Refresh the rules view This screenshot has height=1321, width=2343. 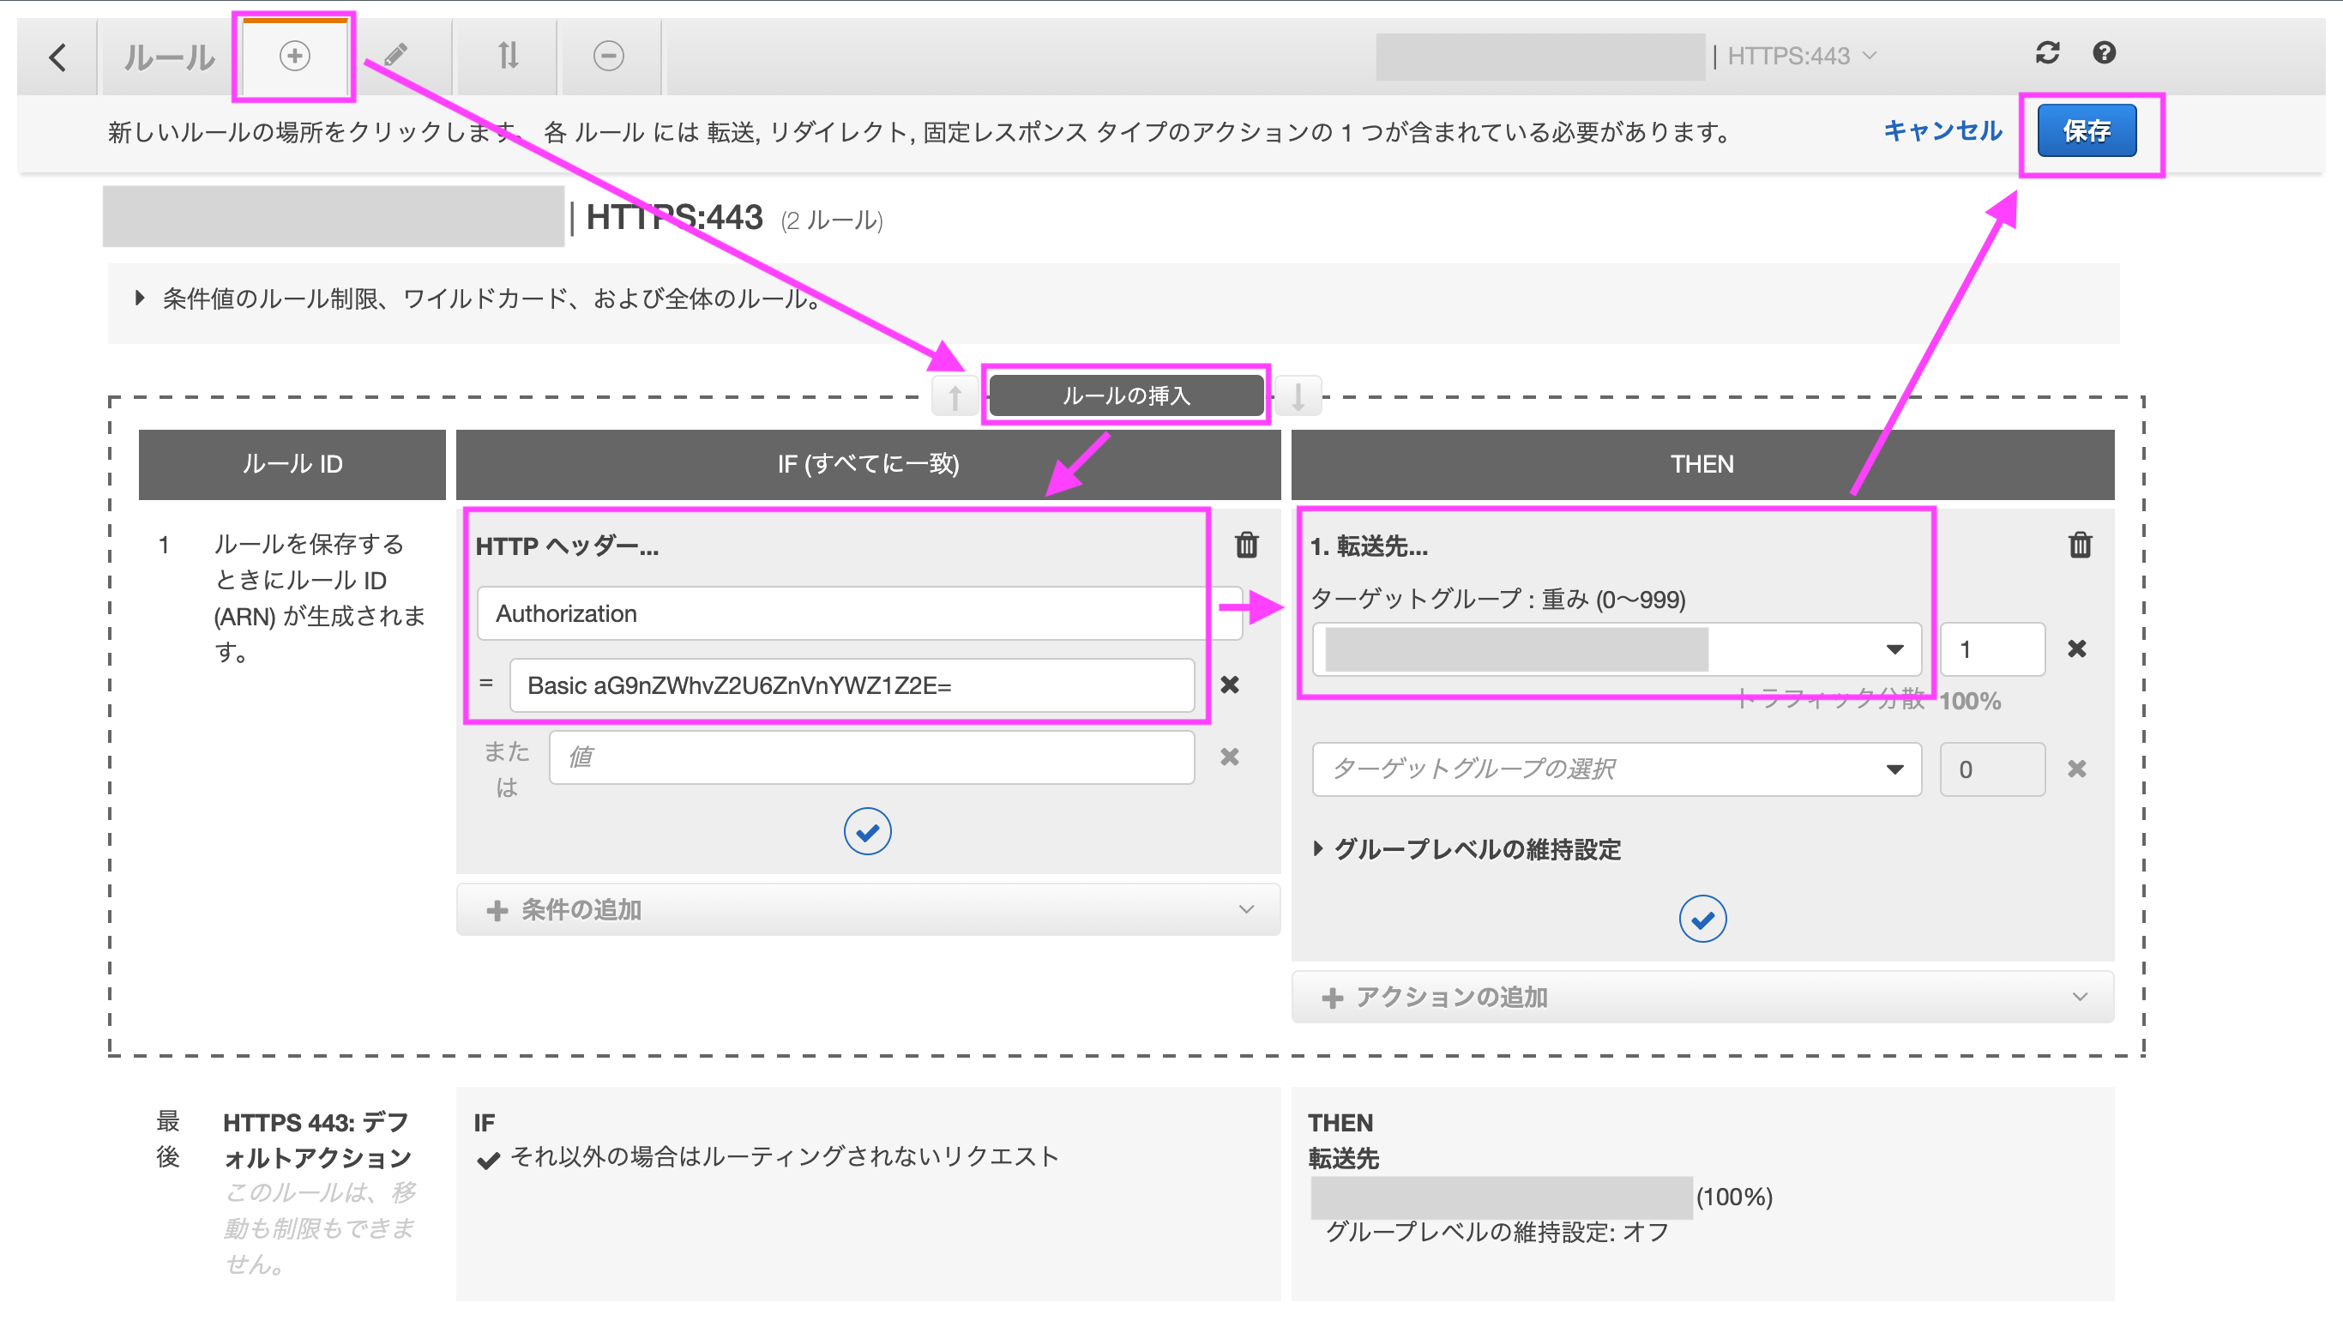coord(2046,53)
